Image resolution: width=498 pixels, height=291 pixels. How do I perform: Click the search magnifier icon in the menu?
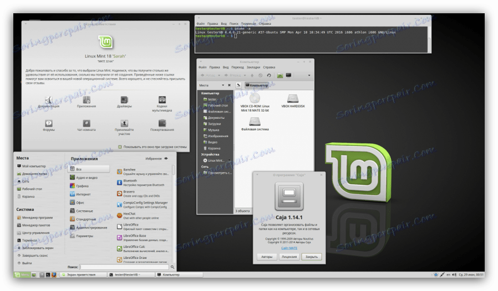[x=172, y=267]
